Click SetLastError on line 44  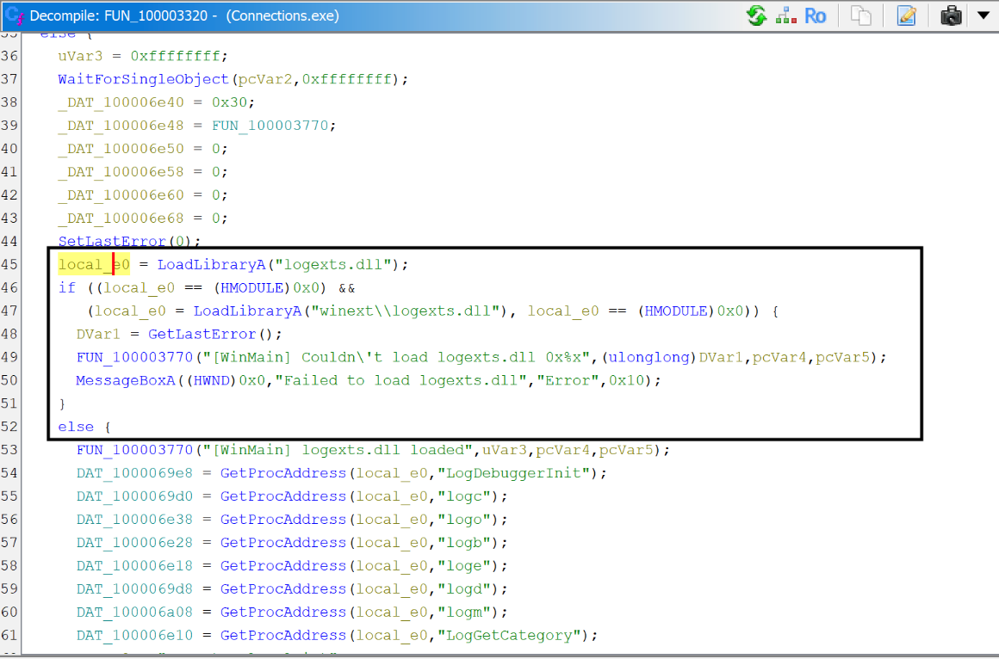tap(112, 241)
